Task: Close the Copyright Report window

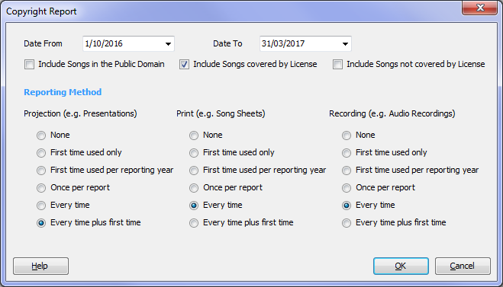Action: (479, 8)
